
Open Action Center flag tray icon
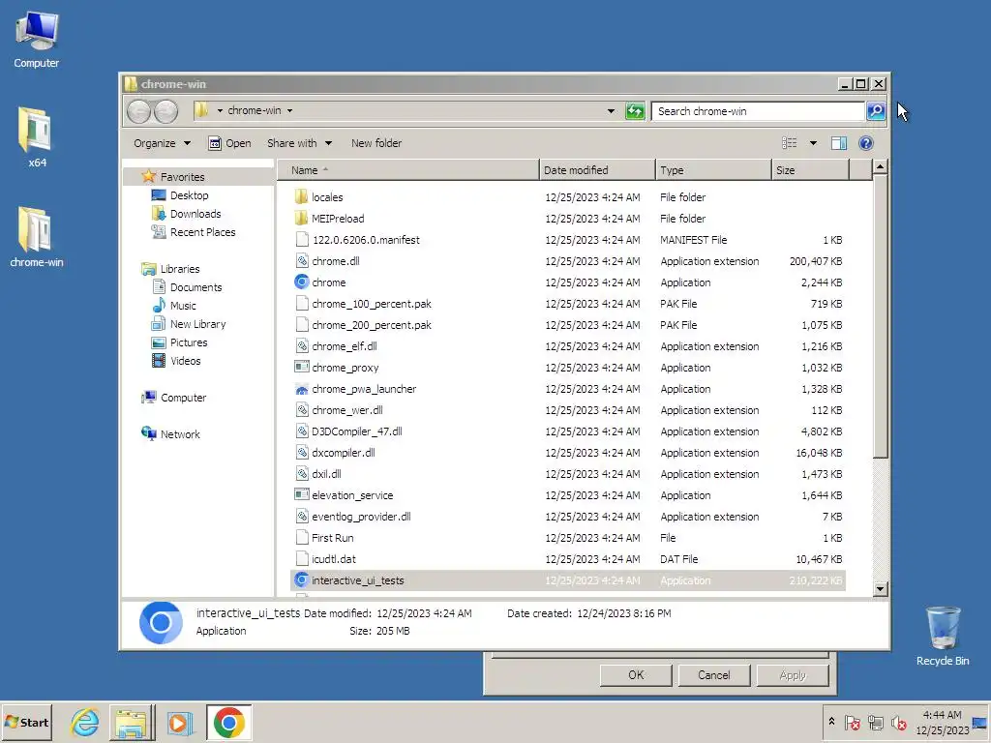(x=853, y=722)
